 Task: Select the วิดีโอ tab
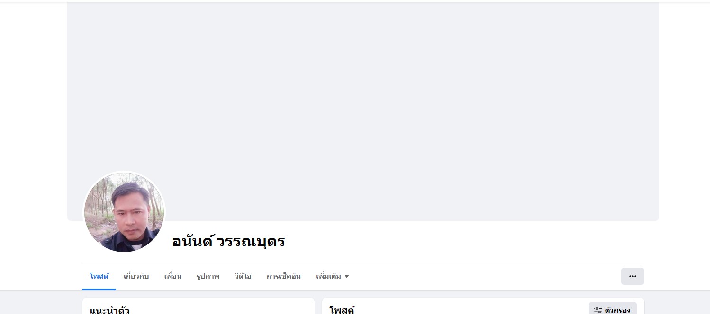[243, 276]
